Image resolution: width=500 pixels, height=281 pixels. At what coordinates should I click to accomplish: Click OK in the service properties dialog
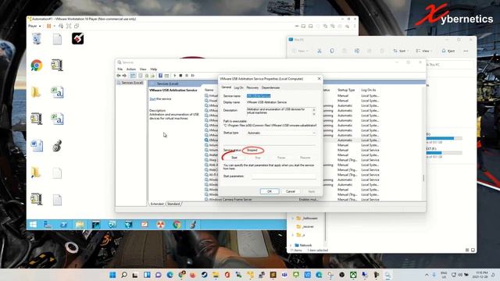click(x=270, y=191)
